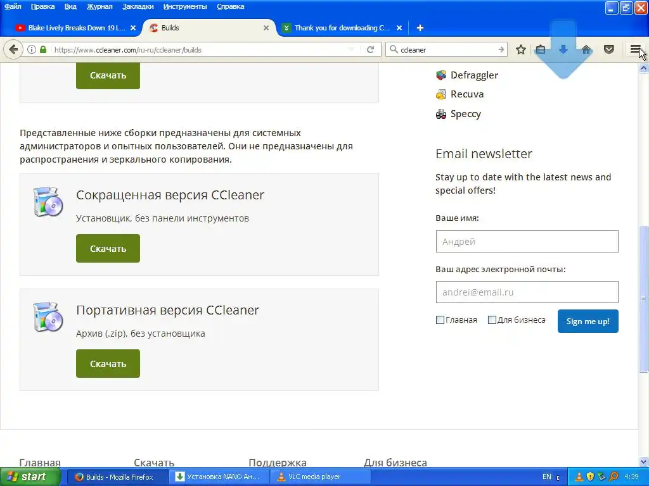Screen dimensions: 649x486
Task: Open a new tab with the plus icon
Action: click(420, 28)
